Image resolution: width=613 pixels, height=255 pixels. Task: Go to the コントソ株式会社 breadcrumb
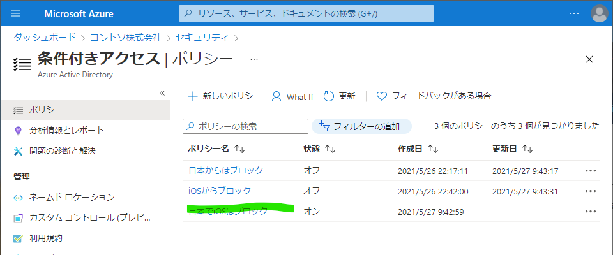point(126,38)
